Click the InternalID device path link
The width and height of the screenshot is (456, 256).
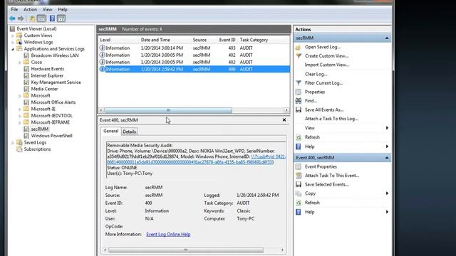pyautogui.click(x=197, y=159)
